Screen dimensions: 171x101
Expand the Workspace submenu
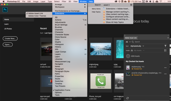tap(70, 7)
